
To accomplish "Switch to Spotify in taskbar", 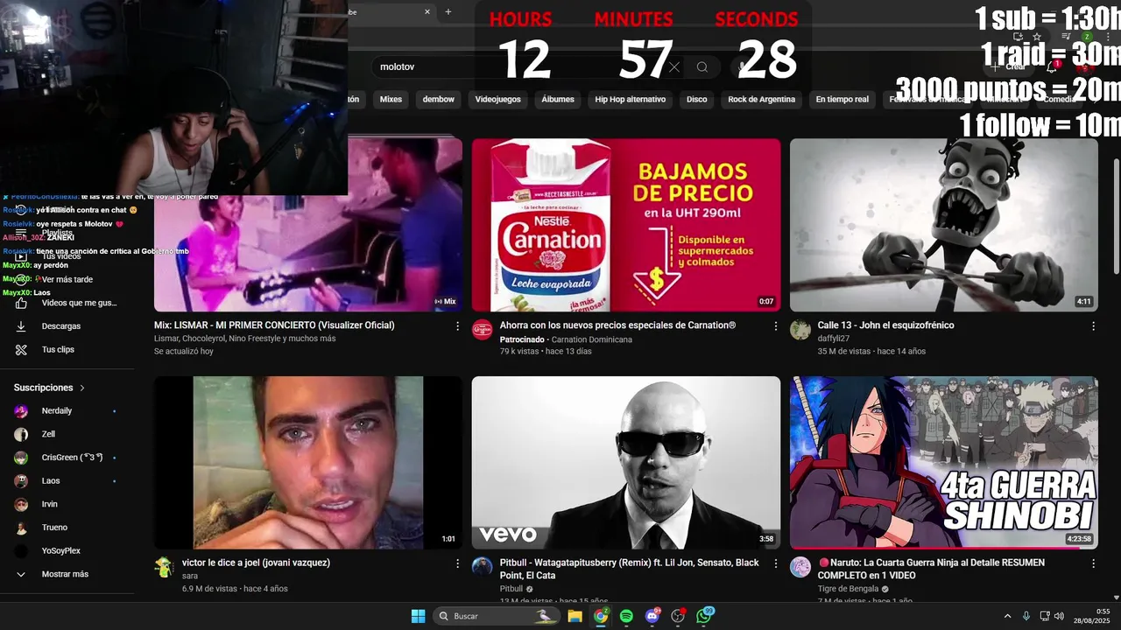I will pyautogui.click(x=626, y=616).
